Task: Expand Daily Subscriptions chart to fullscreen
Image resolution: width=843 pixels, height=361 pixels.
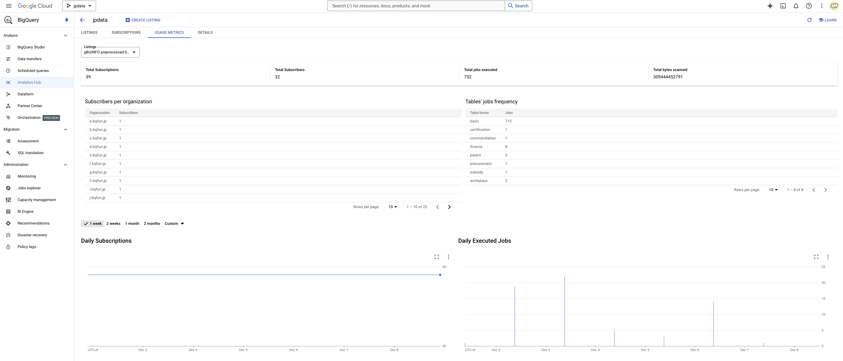Action: [x=436, y=257]
